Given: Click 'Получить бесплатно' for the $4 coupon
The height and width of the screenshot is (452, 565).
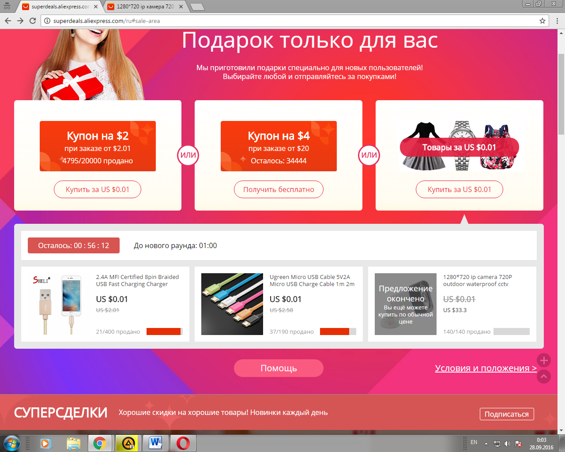Looking at the screenshot, I should 279,189.
